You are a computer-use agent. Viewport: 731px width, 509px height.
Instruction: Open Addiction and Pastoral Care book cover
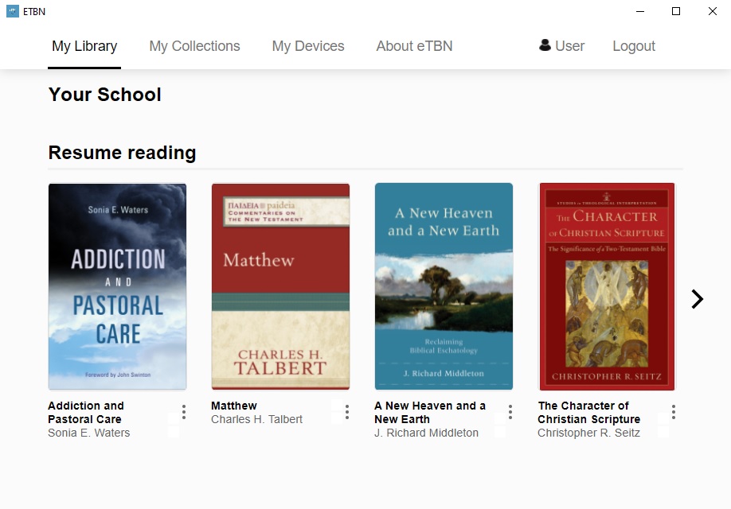tap(118, 286)
